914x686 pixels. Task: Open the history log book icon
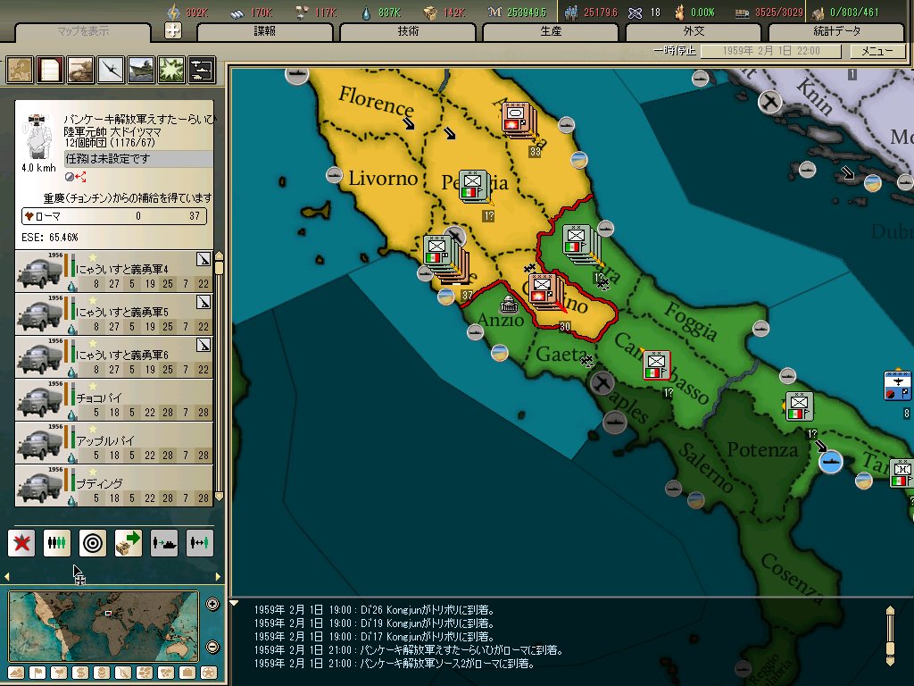point(50,70)
